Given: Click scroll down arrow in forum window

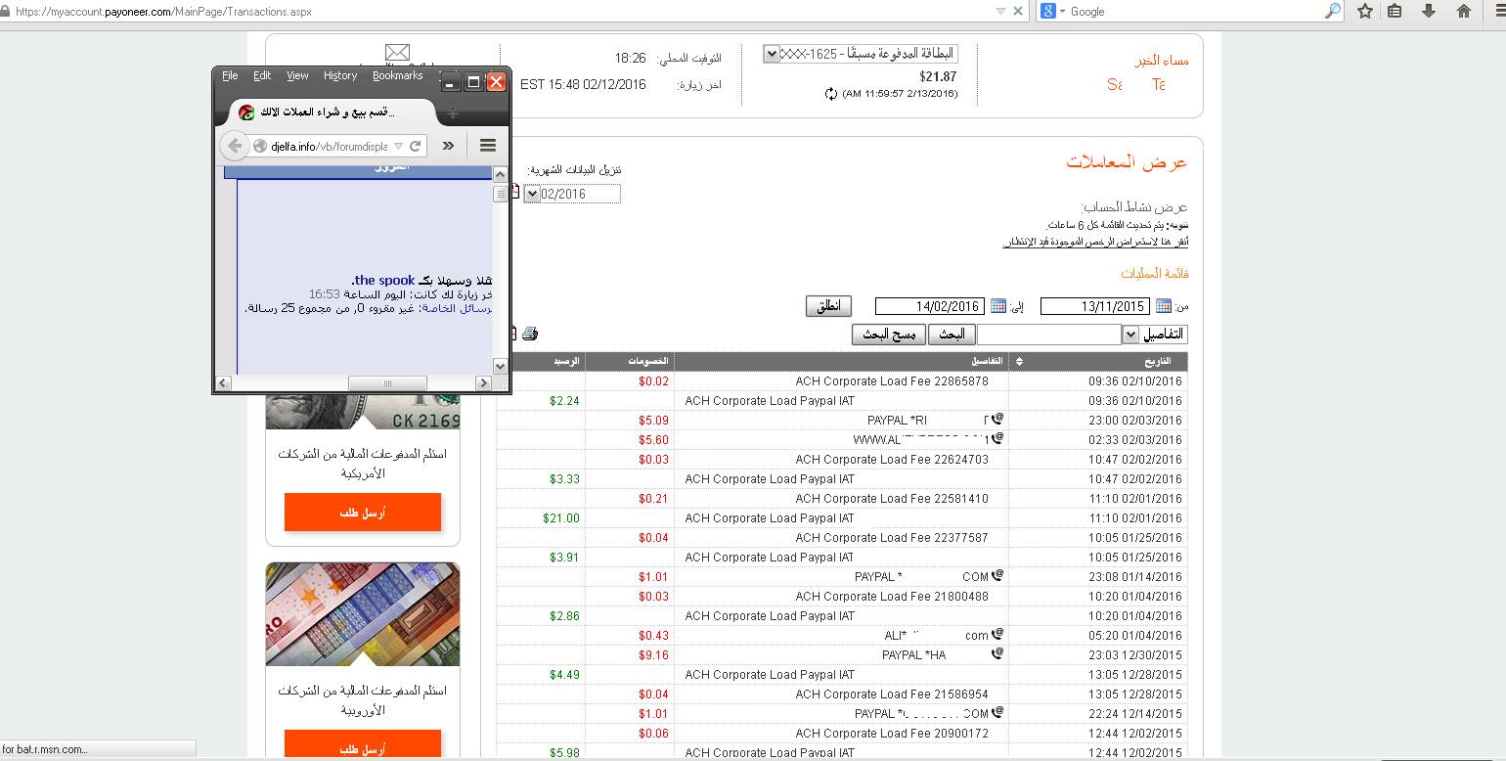Looking at the screenshot, I should (x=501, y=366).
